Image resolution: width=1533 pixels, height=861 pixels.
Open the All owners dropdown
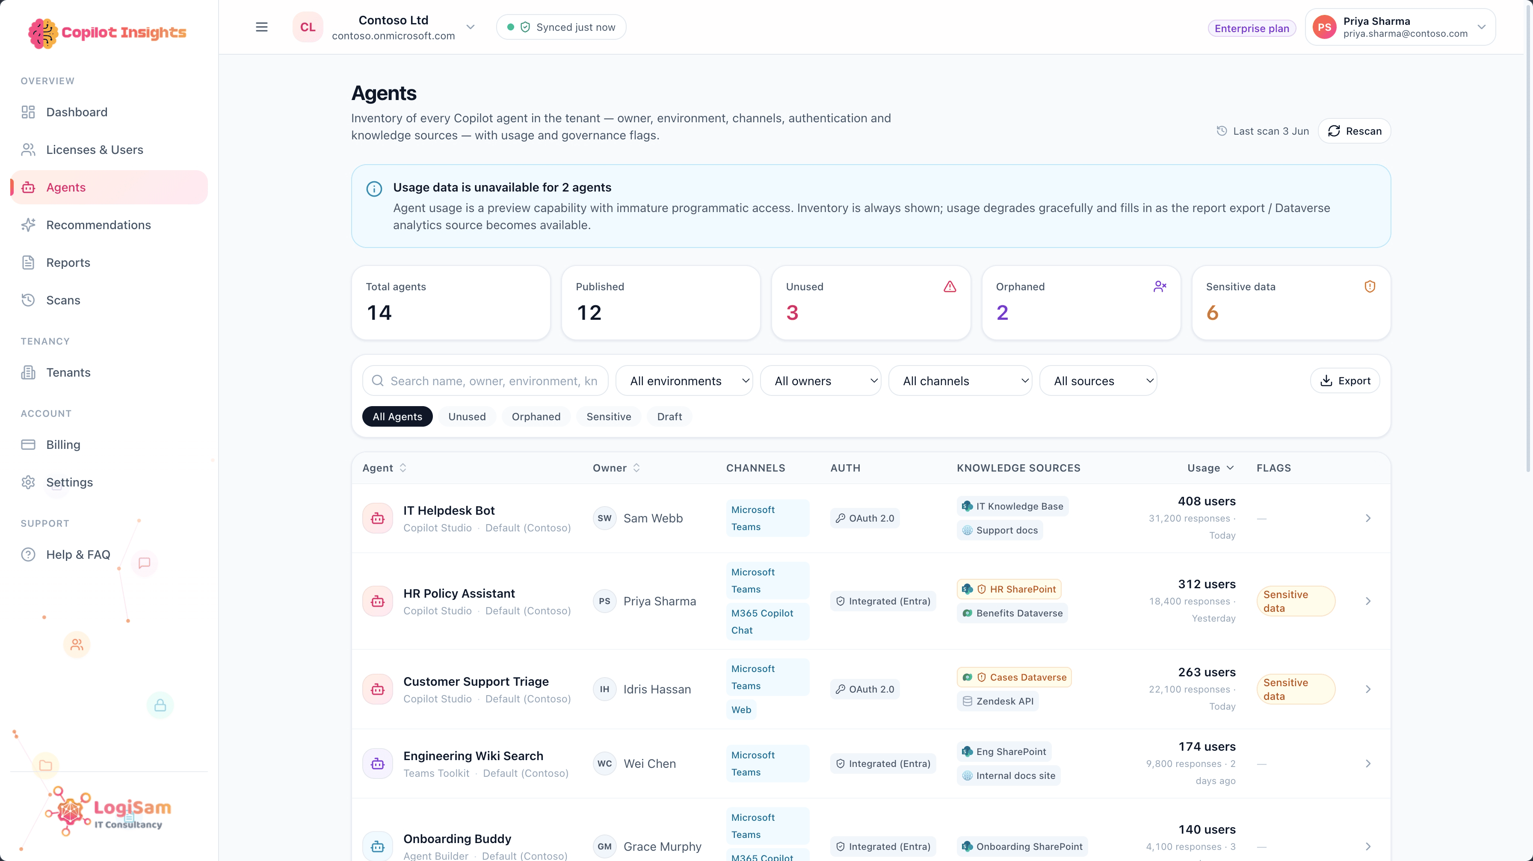pos(820,380)
